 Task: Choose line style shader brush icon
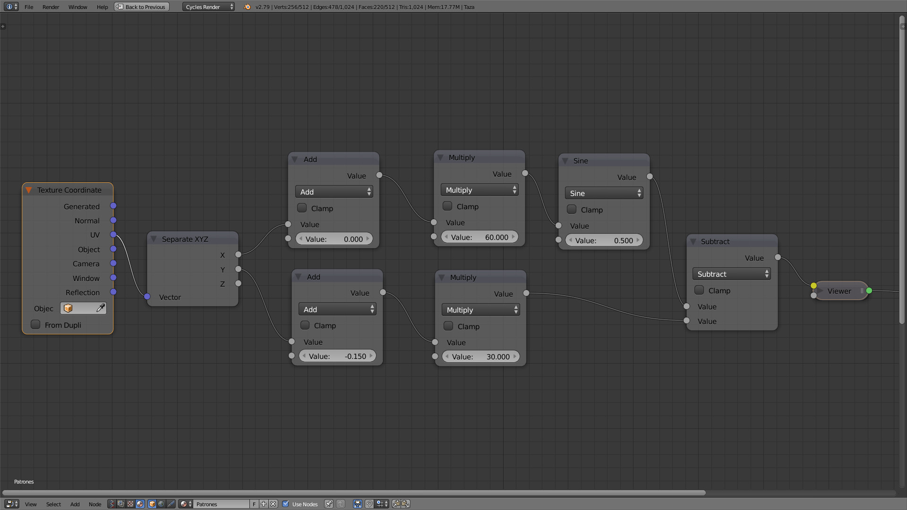(171, 504)
